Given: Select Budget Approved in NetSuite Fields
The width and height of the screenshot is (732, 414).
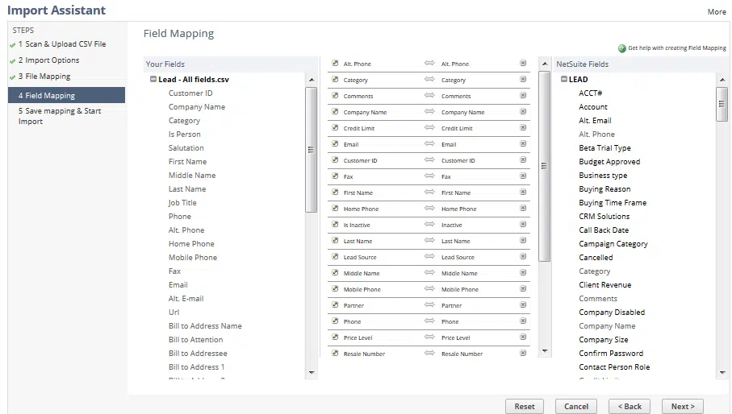Looking at the screenshot, I should coord(609,162).
